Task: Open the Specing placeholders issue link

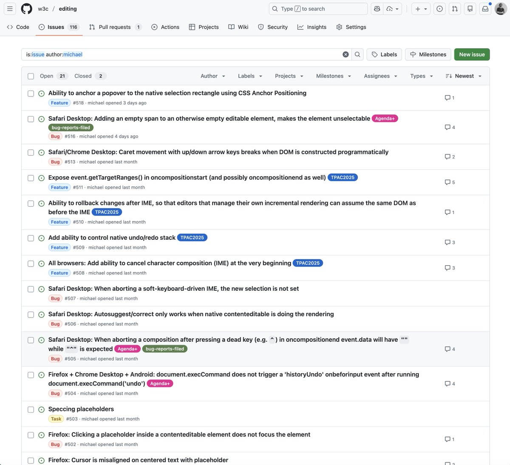Action: point(81,409)
